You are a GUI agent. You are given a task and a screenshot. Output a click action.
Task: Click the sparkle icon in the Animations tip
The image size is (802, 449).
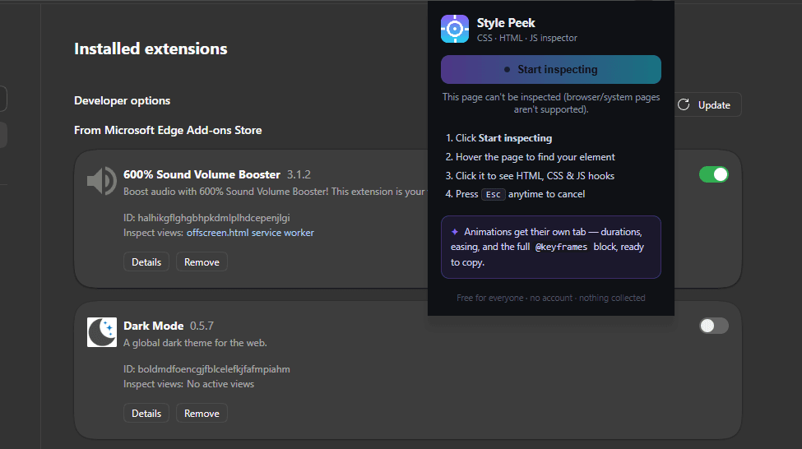click(x=455, y=232)
